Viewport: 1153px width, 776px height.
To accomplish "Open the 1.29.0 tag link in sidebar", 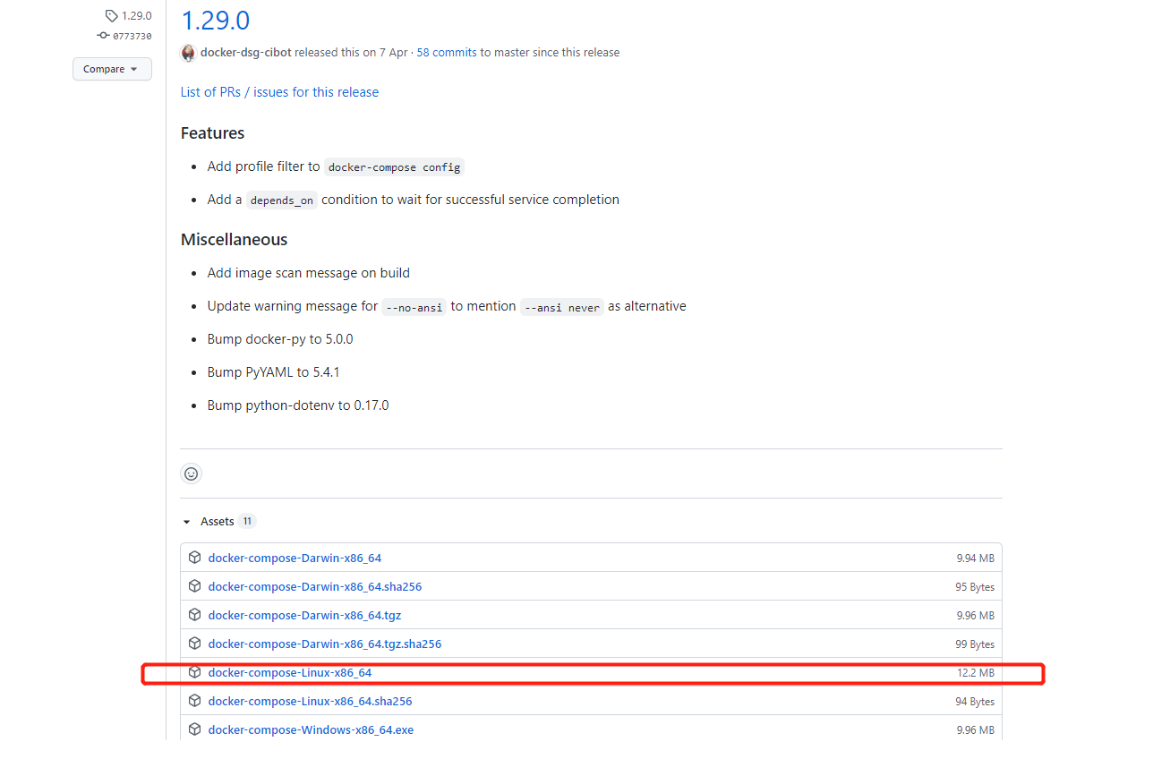I will [136, 15].
